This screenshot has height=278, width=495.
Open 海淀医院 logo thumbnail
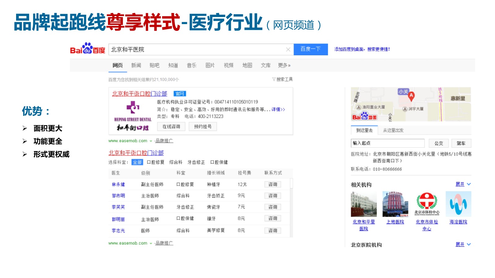point(458,204)
